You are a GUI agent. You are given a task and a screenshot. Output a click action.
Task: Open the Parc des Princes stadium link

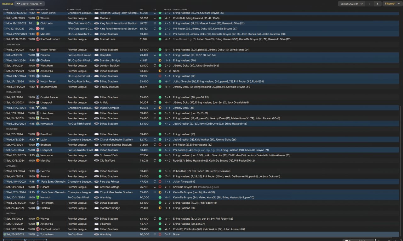(110, 182)
